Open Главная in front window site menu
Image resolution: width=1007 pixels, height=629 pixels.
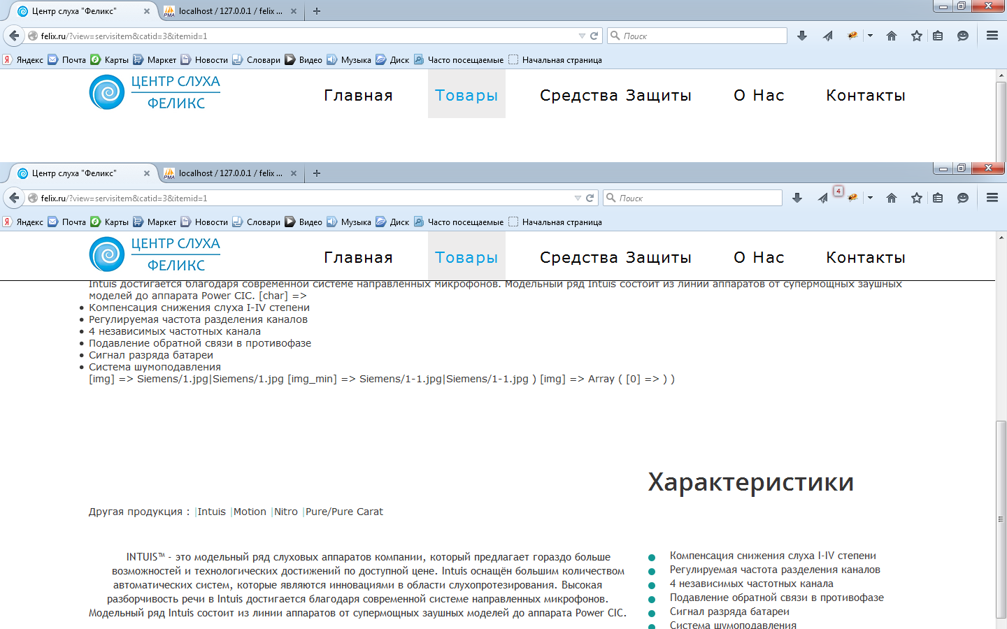coord(358,258)
